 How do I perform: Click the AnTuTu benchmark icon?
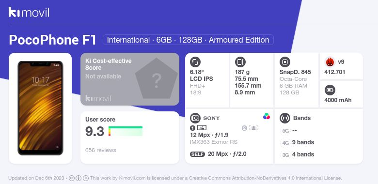330,62
